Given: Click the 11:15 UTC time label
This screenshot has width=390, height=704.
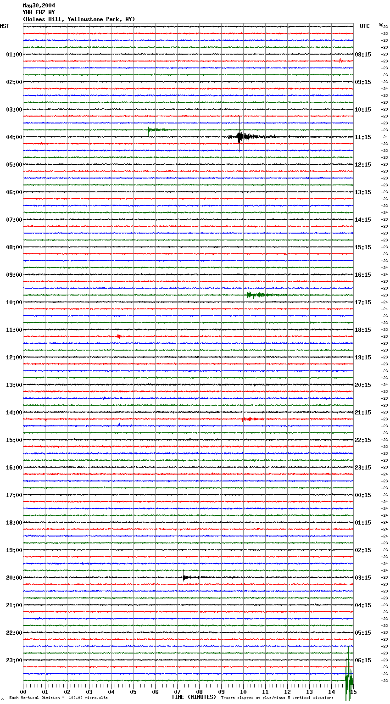Looking at the screenshot, I should tap(363, 137).
